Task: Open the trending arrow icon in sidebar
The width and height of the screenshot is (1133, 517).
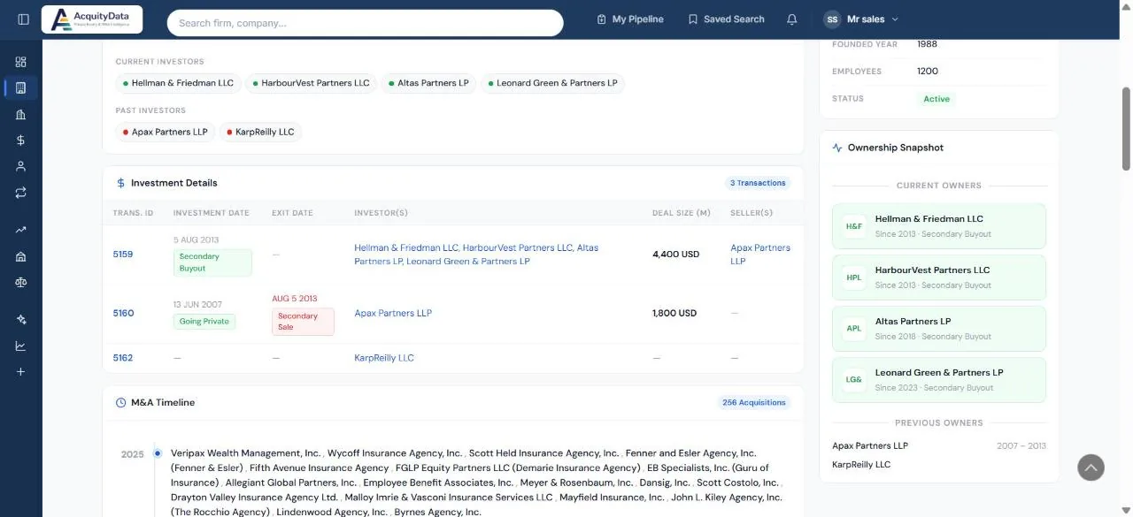Action: pos(21,230)
